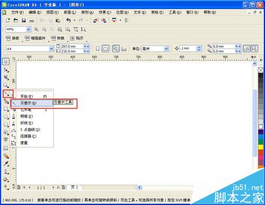Select the Text tool (字)
Viewport: 265px width, 205px height.
click(6, 140)
